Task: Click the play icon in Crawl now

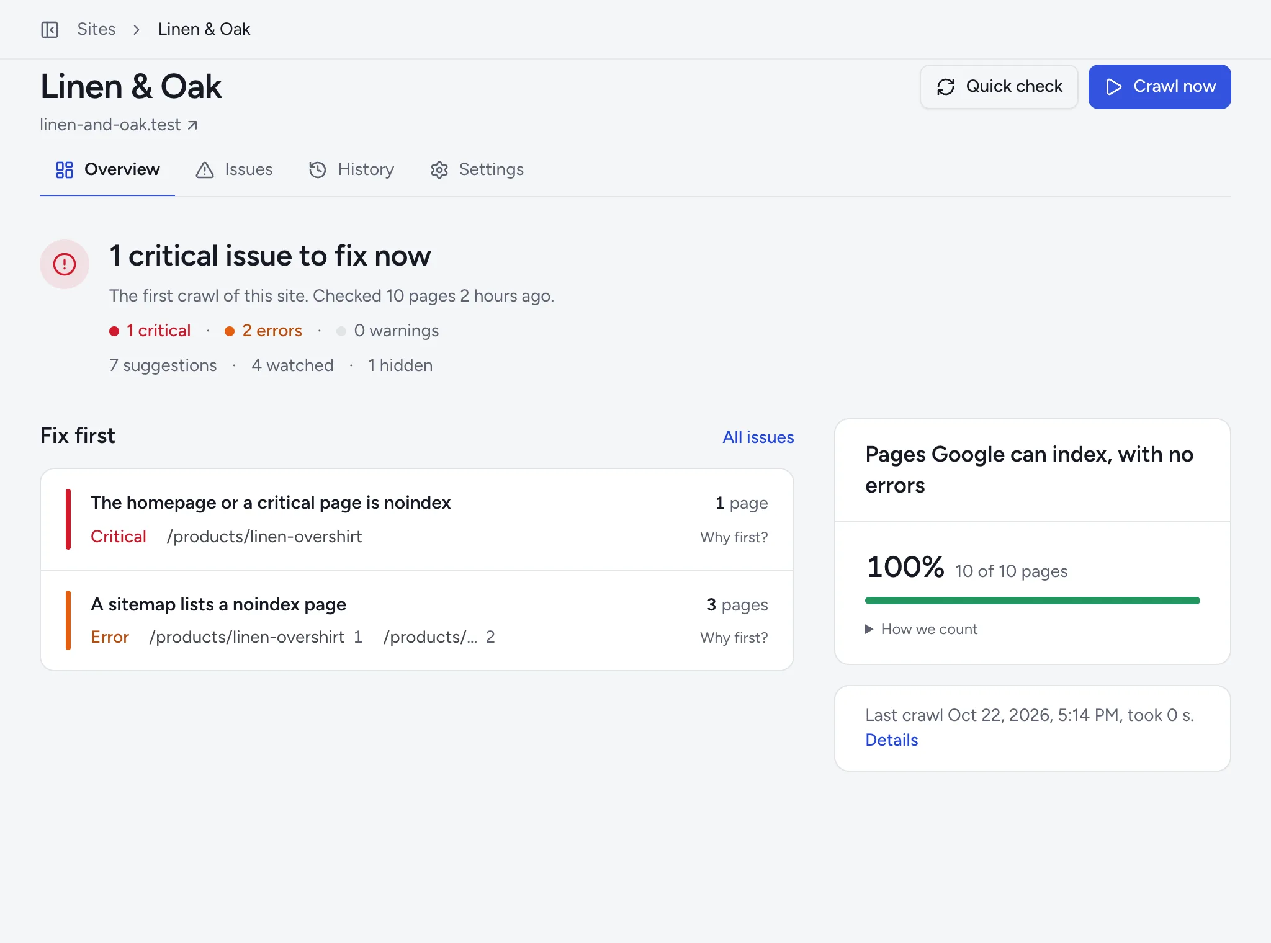Action: [x=1114, y=87]
